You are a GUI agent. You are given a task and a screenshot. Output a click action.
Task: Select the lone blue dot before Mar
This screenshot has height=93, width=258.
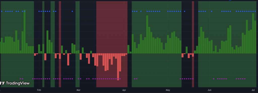click(72, 11)
